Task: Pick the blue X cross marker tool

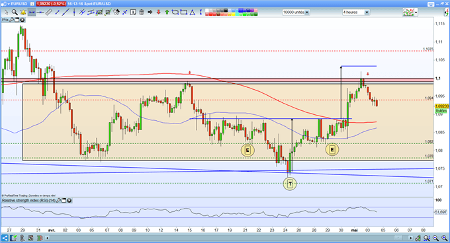Action: tap(125, 13)
